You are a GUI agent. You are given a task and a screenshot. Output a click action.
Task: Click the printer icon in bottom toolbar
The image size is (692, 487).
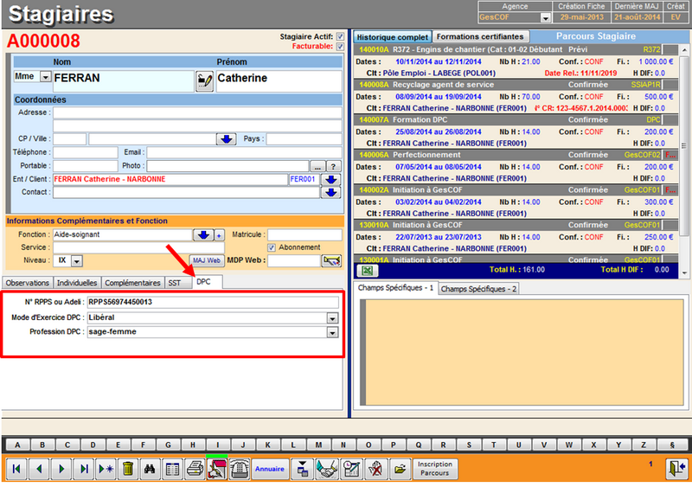coord(195,468)
